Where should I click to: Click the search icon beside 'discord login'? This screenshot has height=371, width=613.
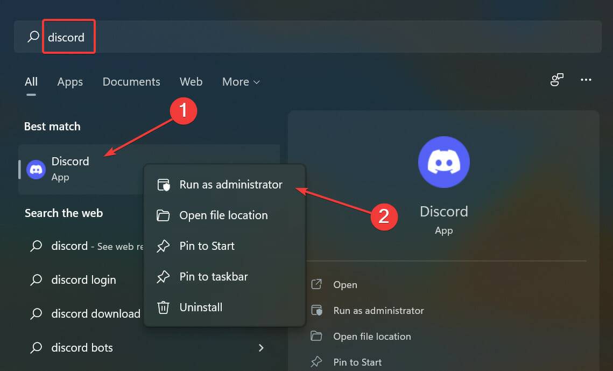(x=36, y=279)
